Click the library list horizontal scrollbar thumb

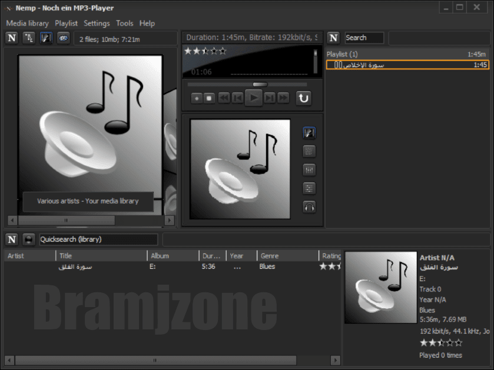pos(155,360)
